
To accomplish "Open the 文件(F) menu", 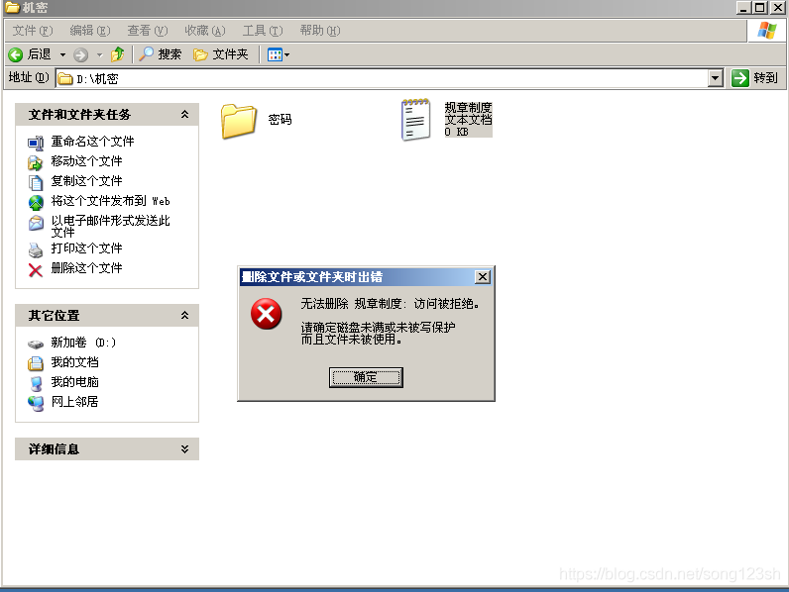I will (x=32, y=31).
